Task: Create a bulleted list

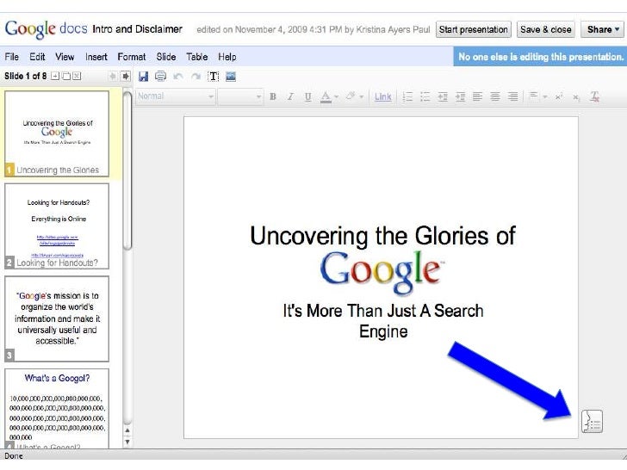Action: (x=425, y=96)
